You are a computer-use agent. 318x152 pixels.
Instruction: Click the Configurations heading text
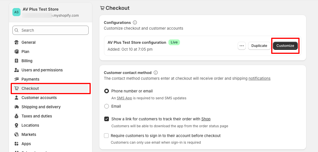(x=117, y=23)
